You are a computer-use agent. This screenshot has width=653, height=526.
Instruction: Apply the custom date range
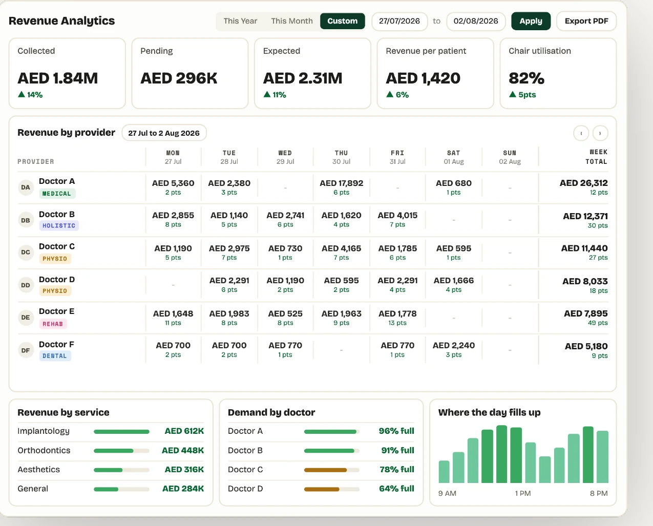point(531,21)
